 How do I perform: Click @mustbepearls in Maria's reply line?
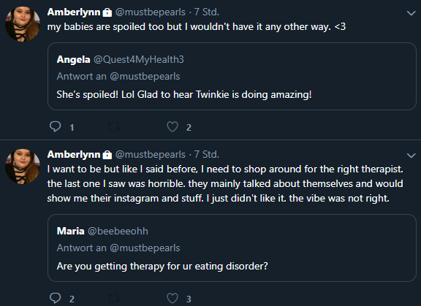coord(145,248)
